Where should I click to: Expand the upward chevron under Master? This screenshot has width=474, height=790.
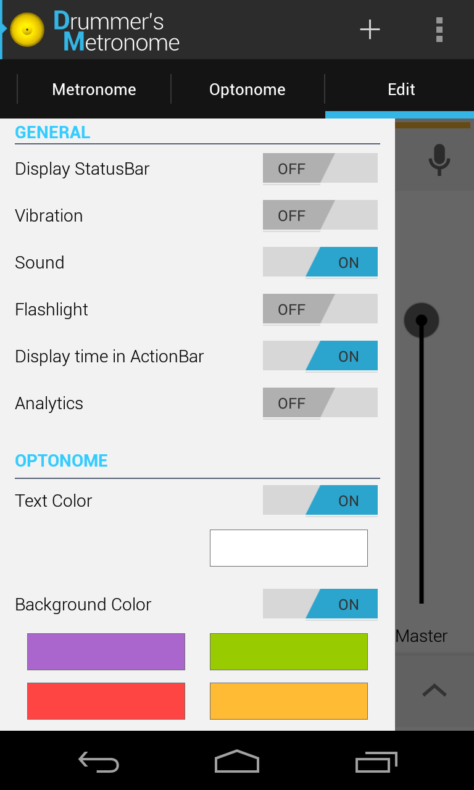coord(434,691)
